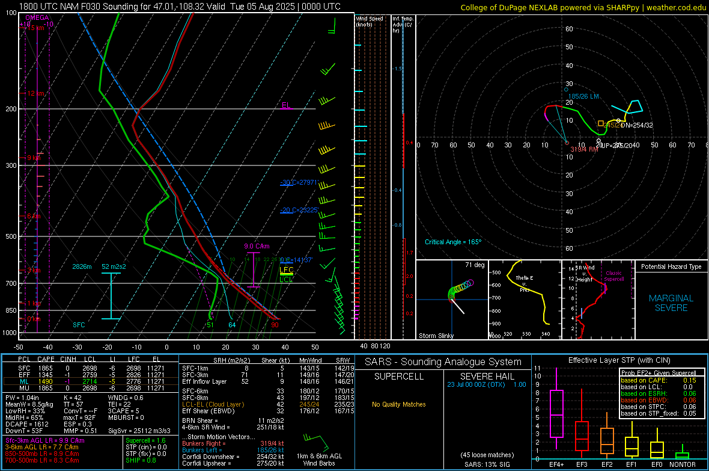709x471 pixels.
Task: Select the OMEGA label on the skew-T
Action: tap(37, 17)
